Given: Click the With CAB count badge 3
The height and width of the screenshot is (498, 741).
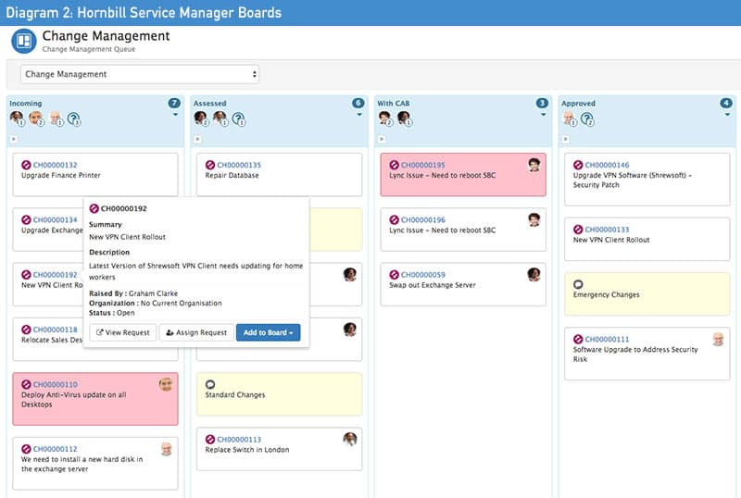Looking at the screenshot, I should [542, 103].
